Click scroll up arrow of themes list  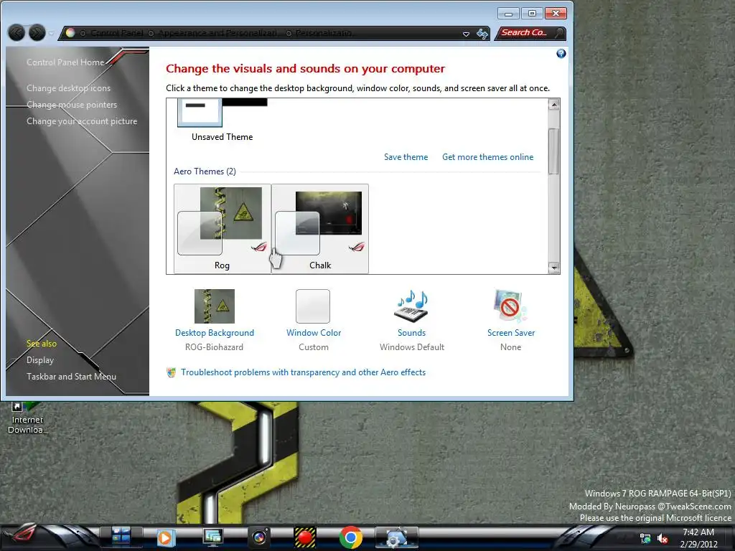(553, 105)
